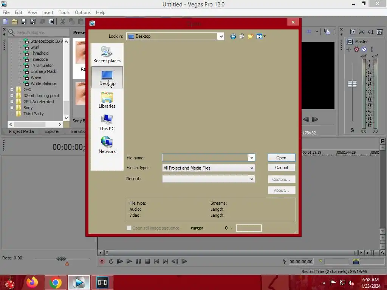Screen dimensions: 387x290
Task: Click the Pause button
Action: 138,261
